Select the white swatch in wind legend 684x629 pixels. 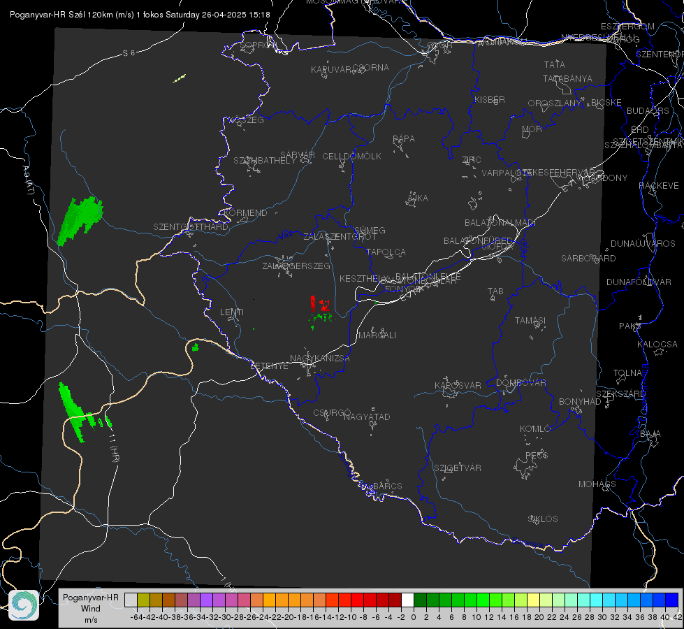[x=407, y=600]
